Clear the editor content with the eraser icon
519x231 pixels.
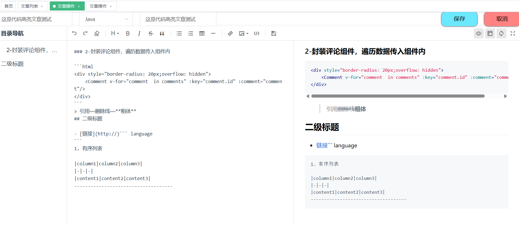click(97, 33)
